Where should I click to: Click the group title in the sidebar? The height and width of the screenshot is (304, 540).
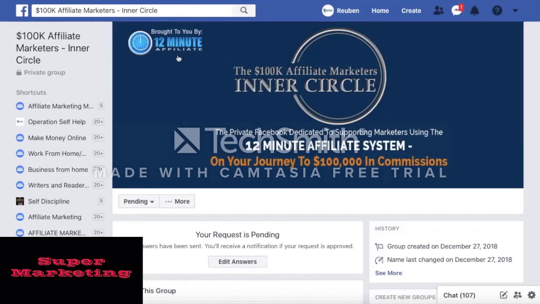53,48
